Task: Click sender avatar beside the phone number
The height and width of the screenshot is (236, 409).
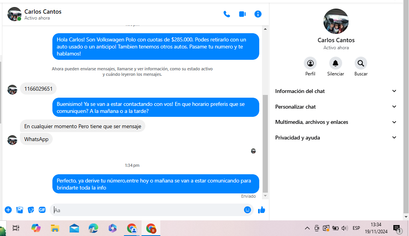Action: (12, 89)
